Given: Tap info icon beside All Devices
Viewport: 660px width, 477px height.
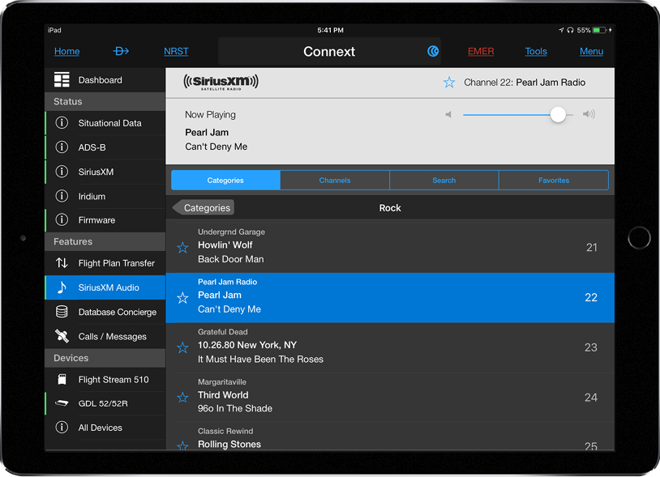Looking at the screenshot, I should coord(62,428).
